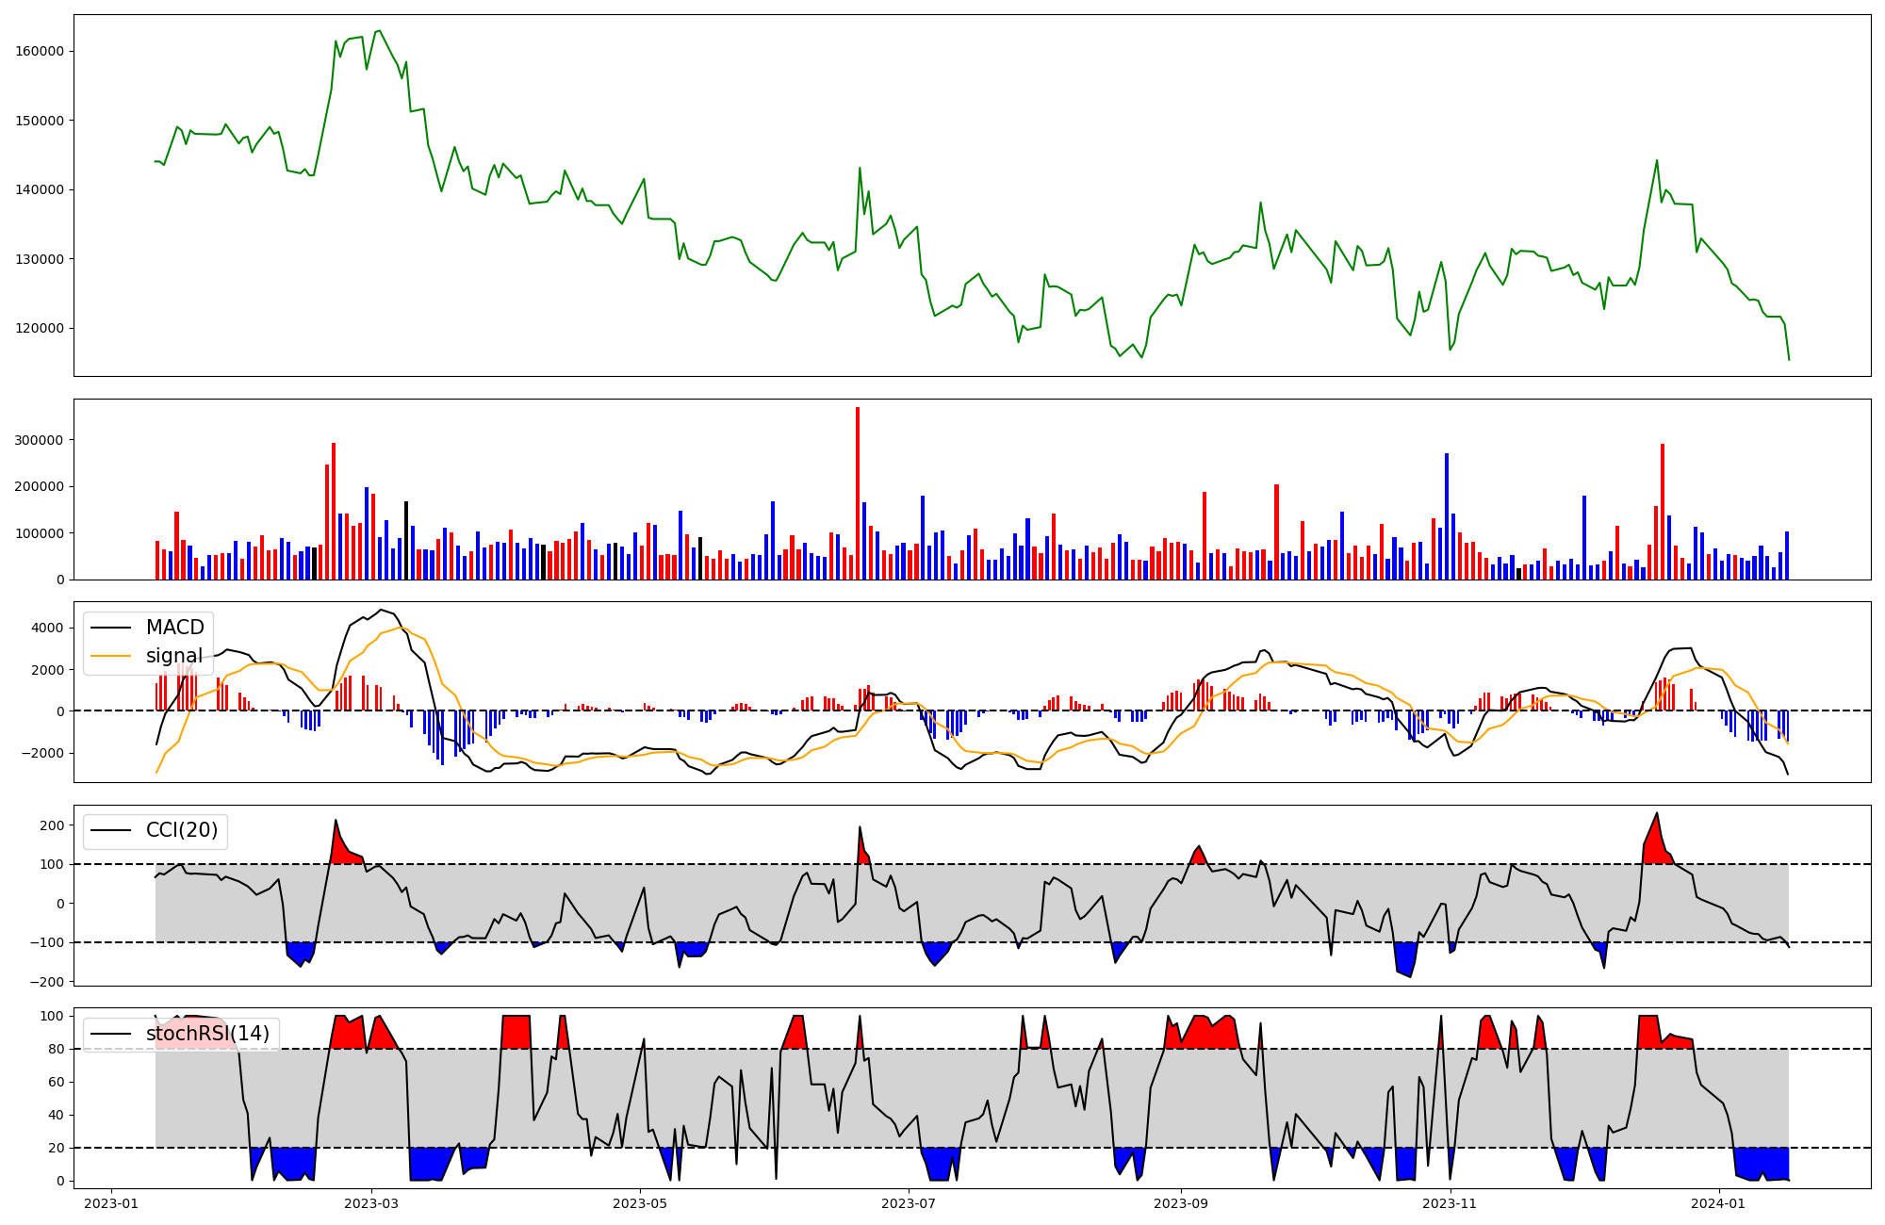Click the stochRSI(14) legend label
Image resolution: width=1885 pixels, height=1225 pixels.
click(207, 1034)
